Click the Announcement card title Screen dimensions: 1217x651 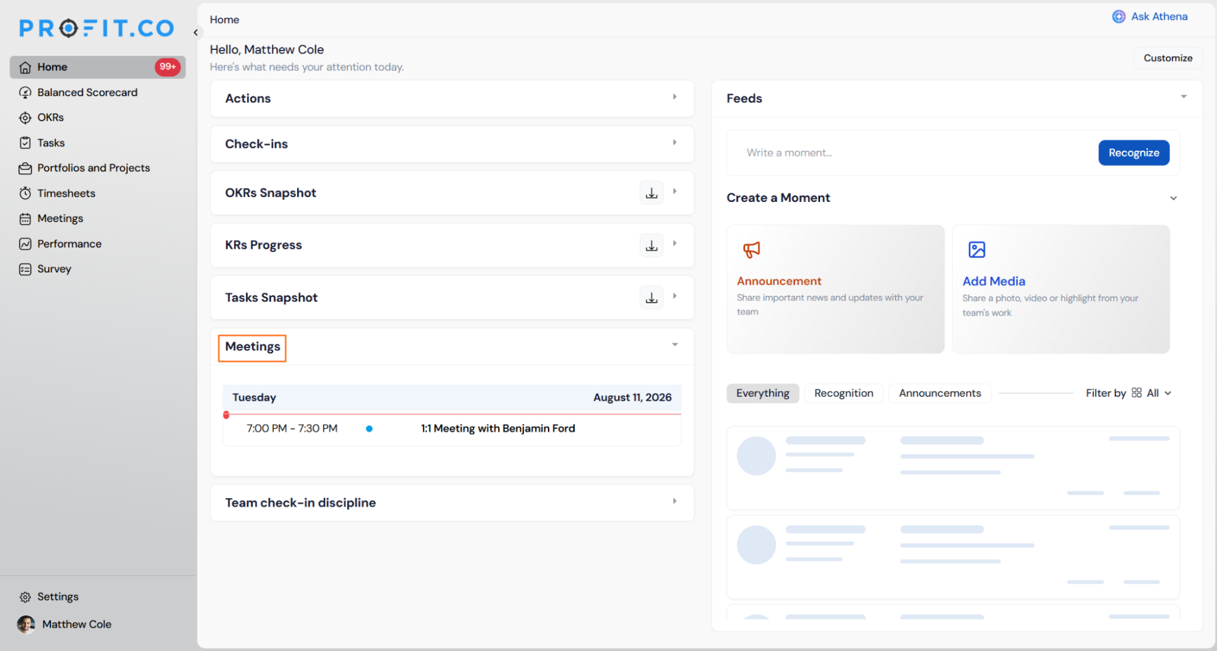point(779,281)
